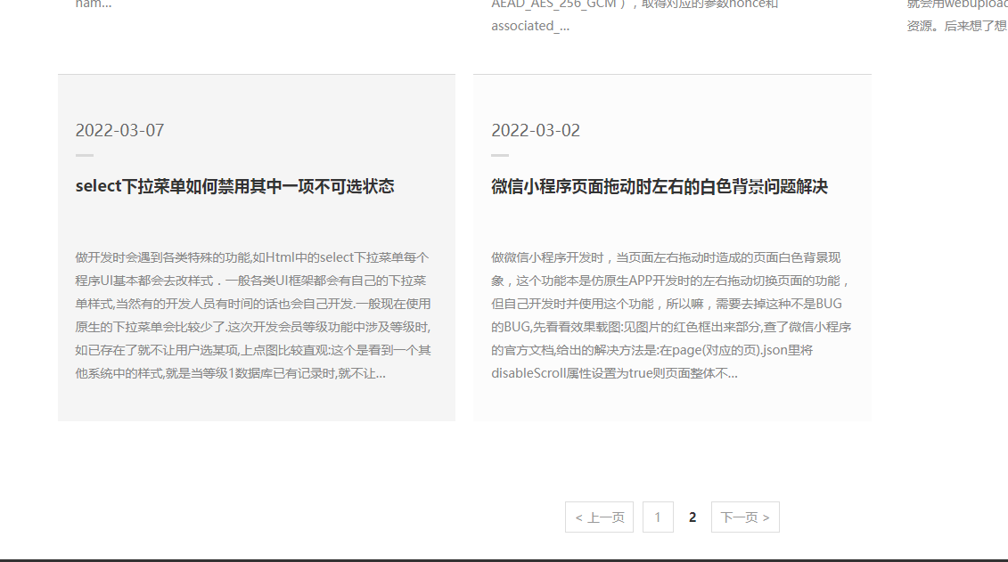This screenshot has height=562, width=1008.
Task: Open article '微信小程序页面拖动时左右的白色背景问题解决'
Action: point(660,187)
